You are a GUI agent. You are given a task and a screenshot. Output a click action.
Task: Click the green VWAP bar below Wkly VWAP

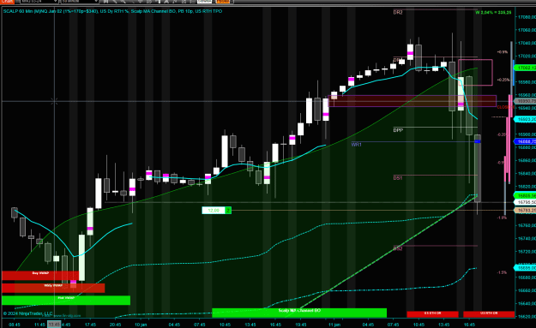click(66, 300)
